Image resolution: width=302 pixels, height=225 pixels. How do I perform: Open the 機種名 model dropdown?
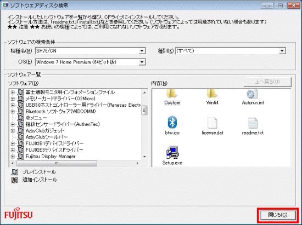(142, 51)
